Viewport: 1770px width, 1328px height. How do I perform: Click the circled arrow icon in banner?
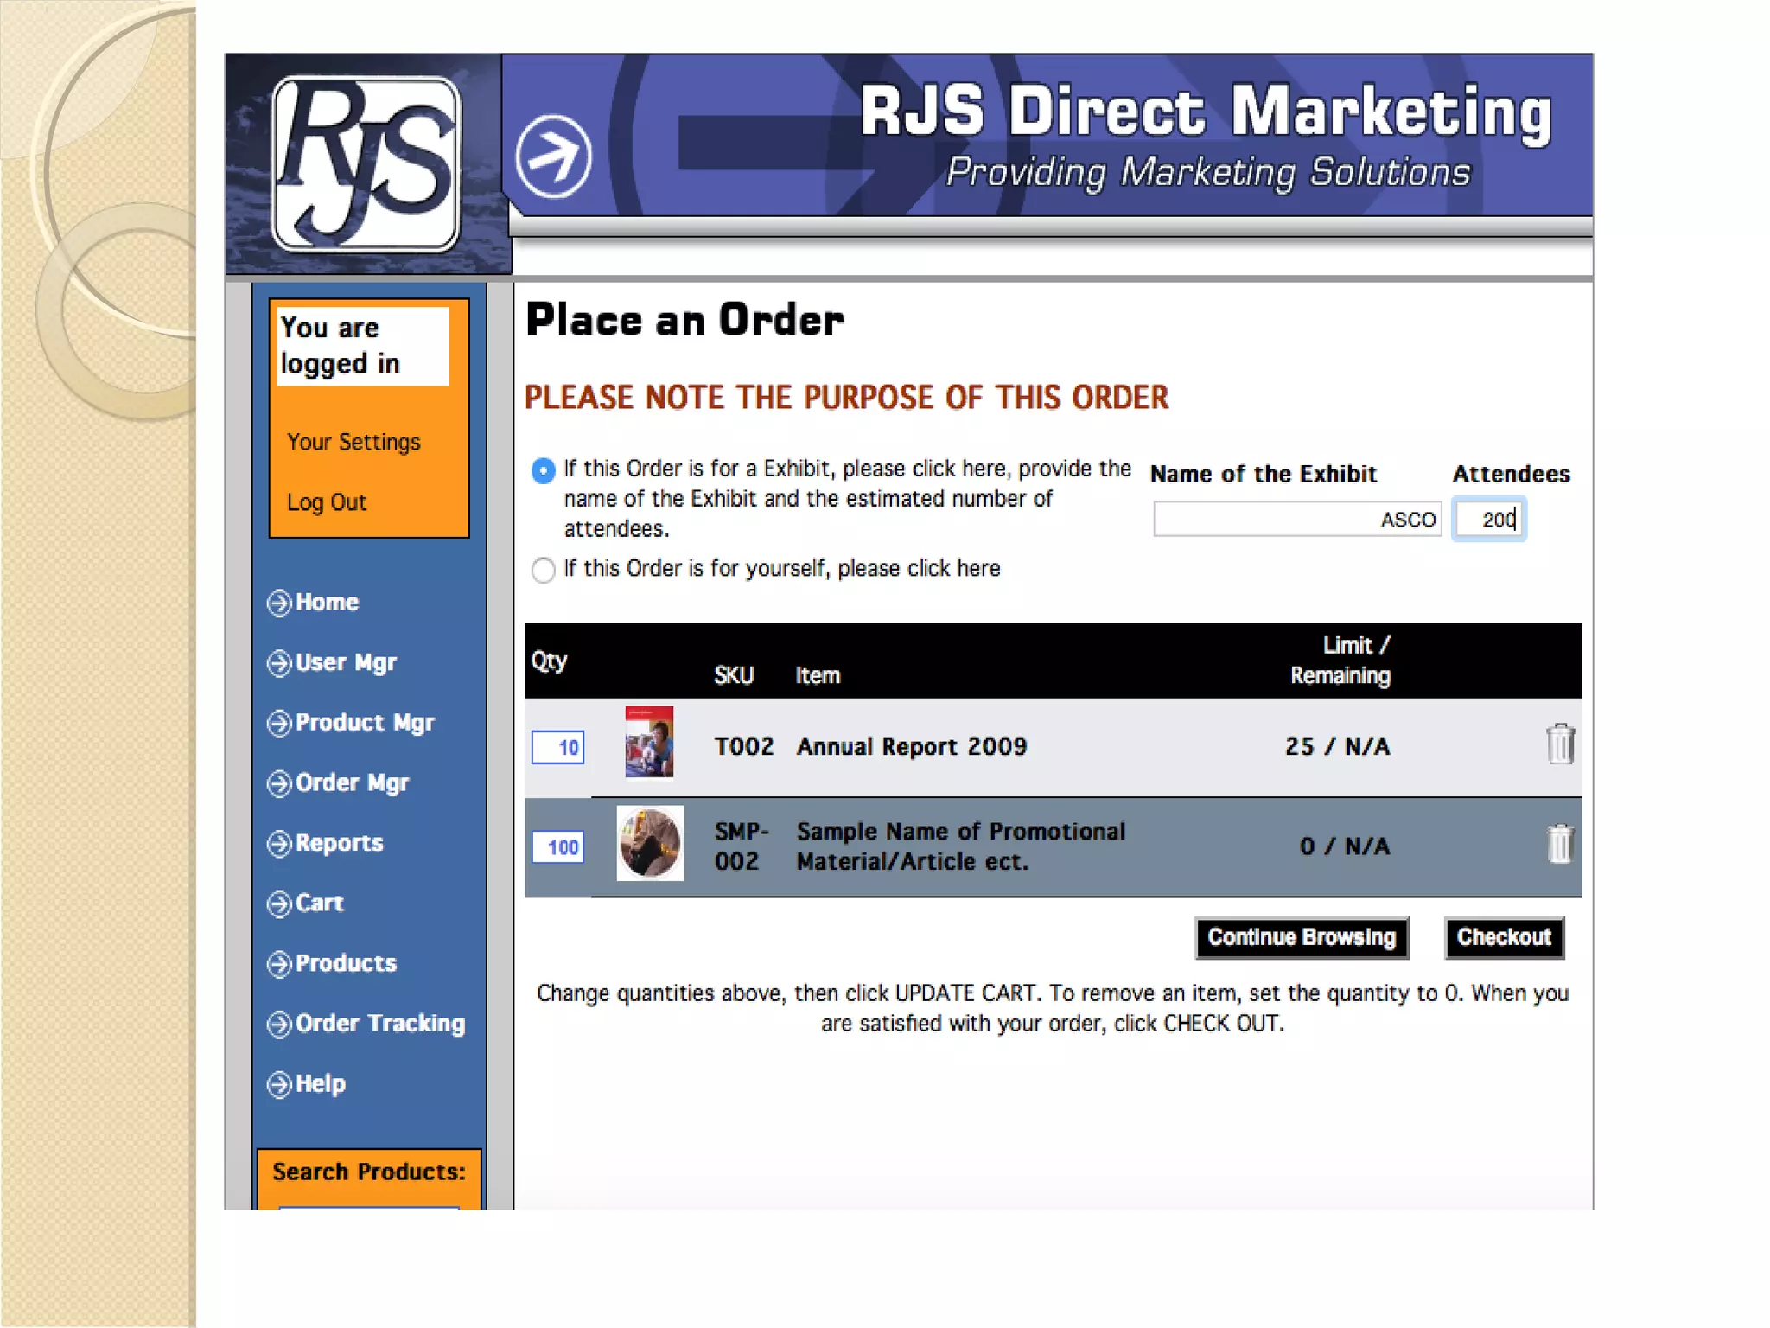[x=553, y=156]
